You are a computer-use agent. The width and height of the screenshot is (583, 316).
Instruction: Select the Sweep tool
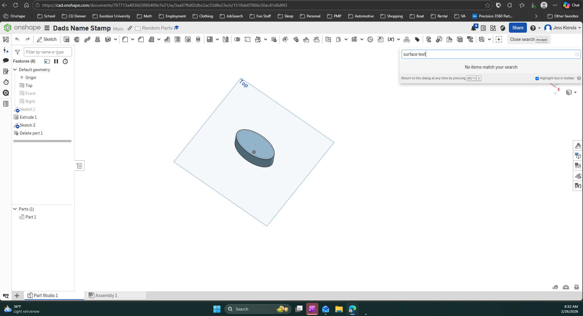(87, 39)
